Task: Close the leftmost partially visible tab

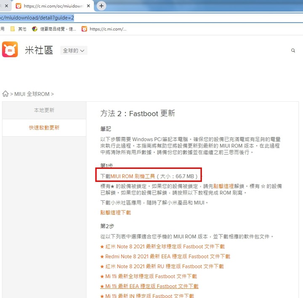Action: (6, 6)
